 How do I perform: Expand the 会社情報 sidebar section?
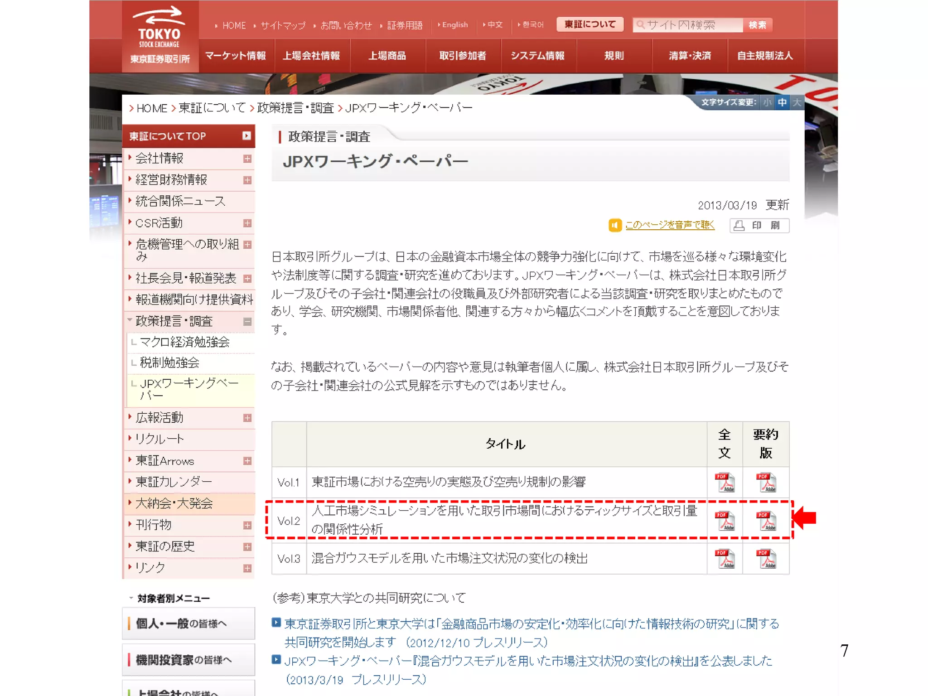(247, 159)
